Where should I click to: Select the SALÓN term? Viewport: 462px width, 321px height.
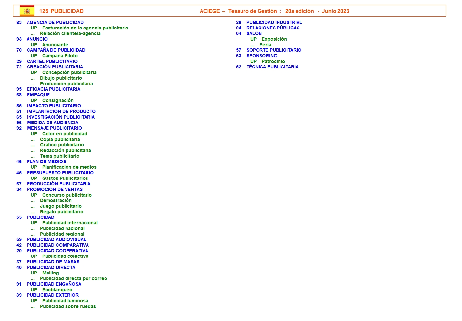254,33
